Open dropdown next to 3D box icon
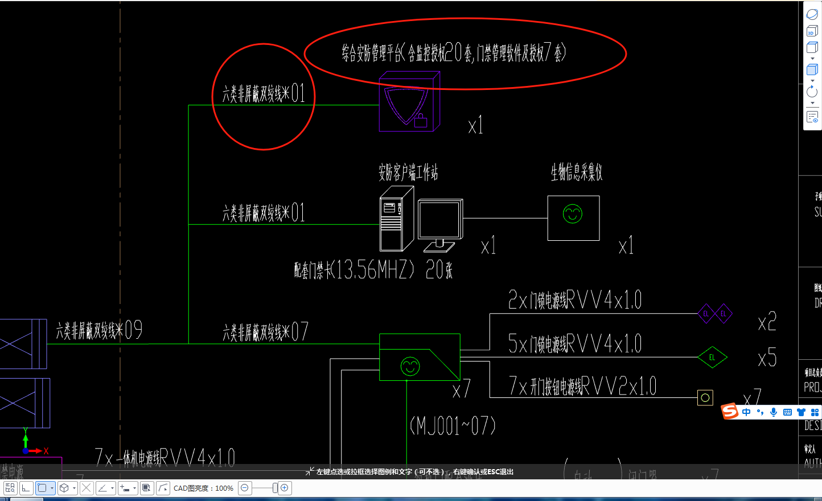Screen dimensions: 822x501 coord(74,488)
